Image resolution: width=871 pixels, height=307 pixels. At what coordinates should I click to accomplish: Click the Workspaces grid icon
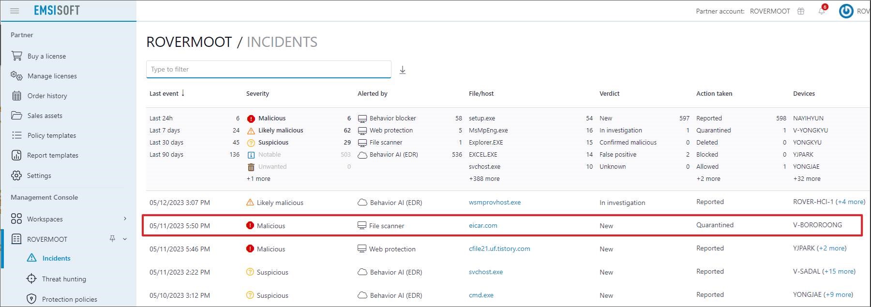[16, 219]
